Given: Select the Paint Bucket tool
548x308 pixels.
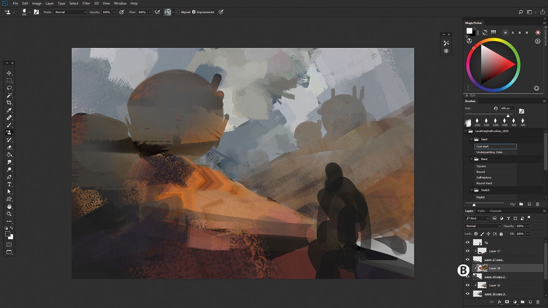Looking at the screenshot, I should tap(9, 155).
